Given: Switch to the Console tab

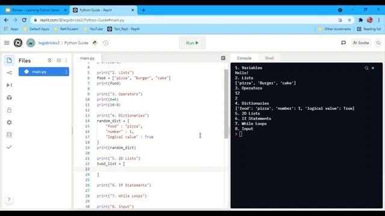Looking at the screenshot, I should 244,58.
